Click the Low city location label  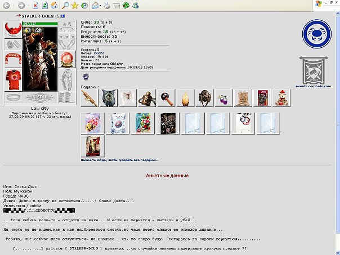coord(40,109)
